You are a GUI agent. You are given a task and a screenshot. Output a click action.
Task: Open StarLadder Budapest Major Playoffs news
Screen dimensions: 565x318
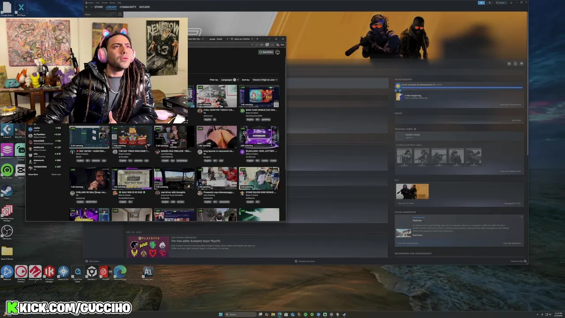coord(196,241)
